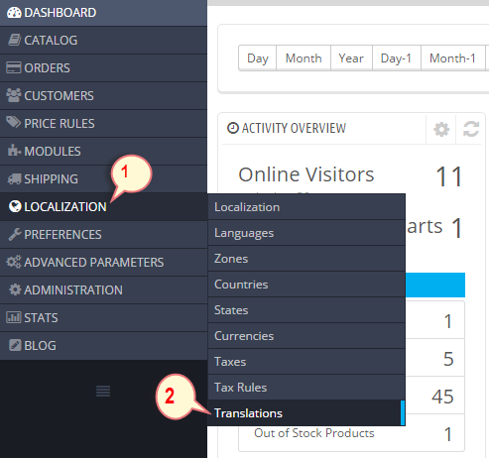489x458 pixels.
Task: Filter dashboard by Year
Action: point(351,58)
